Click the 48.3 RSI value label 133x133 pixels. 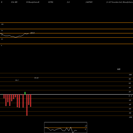(x=32, y=33)
